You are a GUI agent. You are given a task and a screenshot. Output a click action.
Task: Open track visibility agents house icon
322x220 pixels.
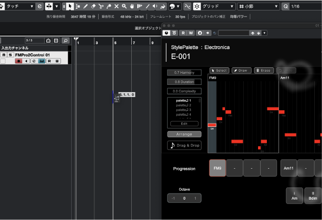[49, 40]
